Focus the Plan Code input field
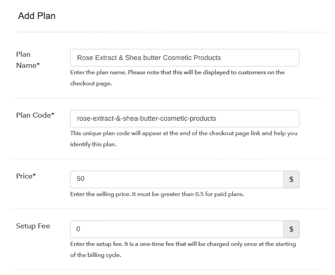The image size is (335, 275). coord(185,119)
